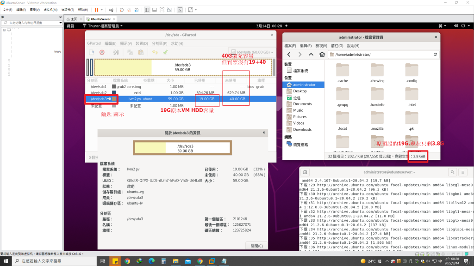Click 關閉(C) button in partition info dialog
474x266 pixels.
pos(256,246)
